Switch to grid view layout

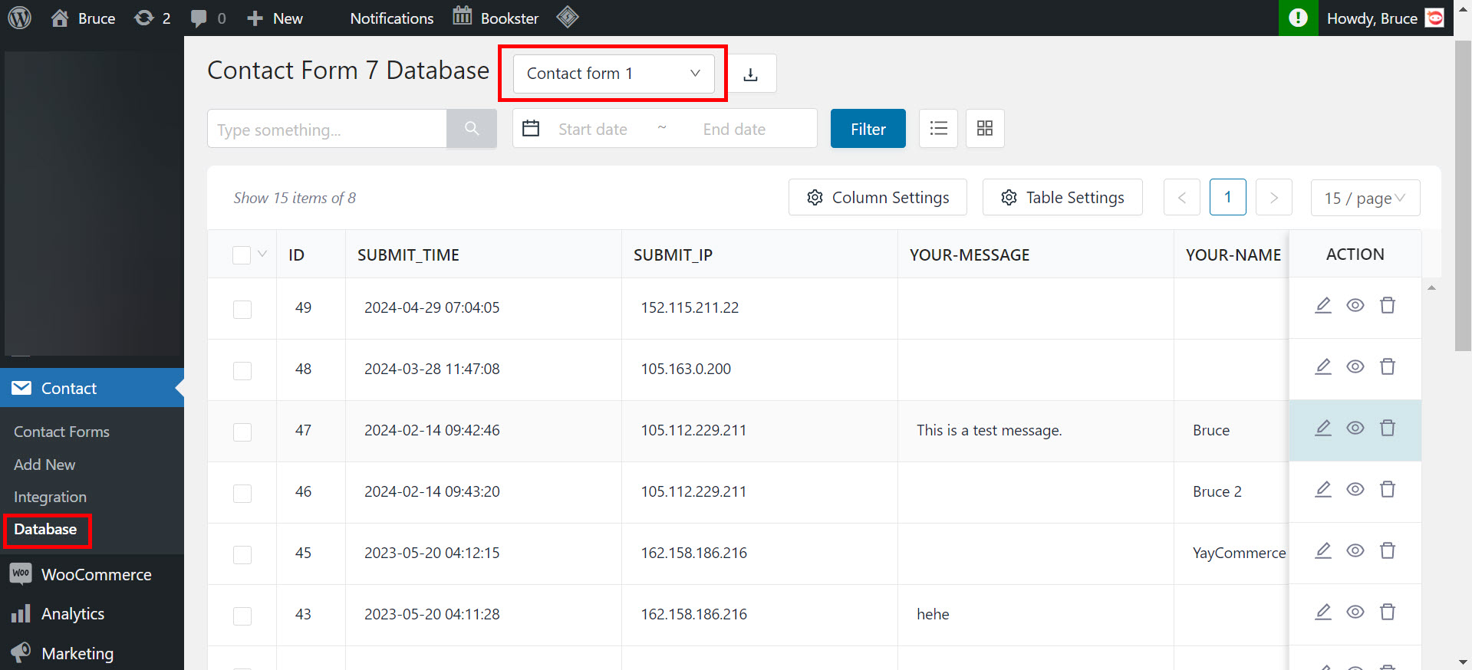tap(985, 129)
